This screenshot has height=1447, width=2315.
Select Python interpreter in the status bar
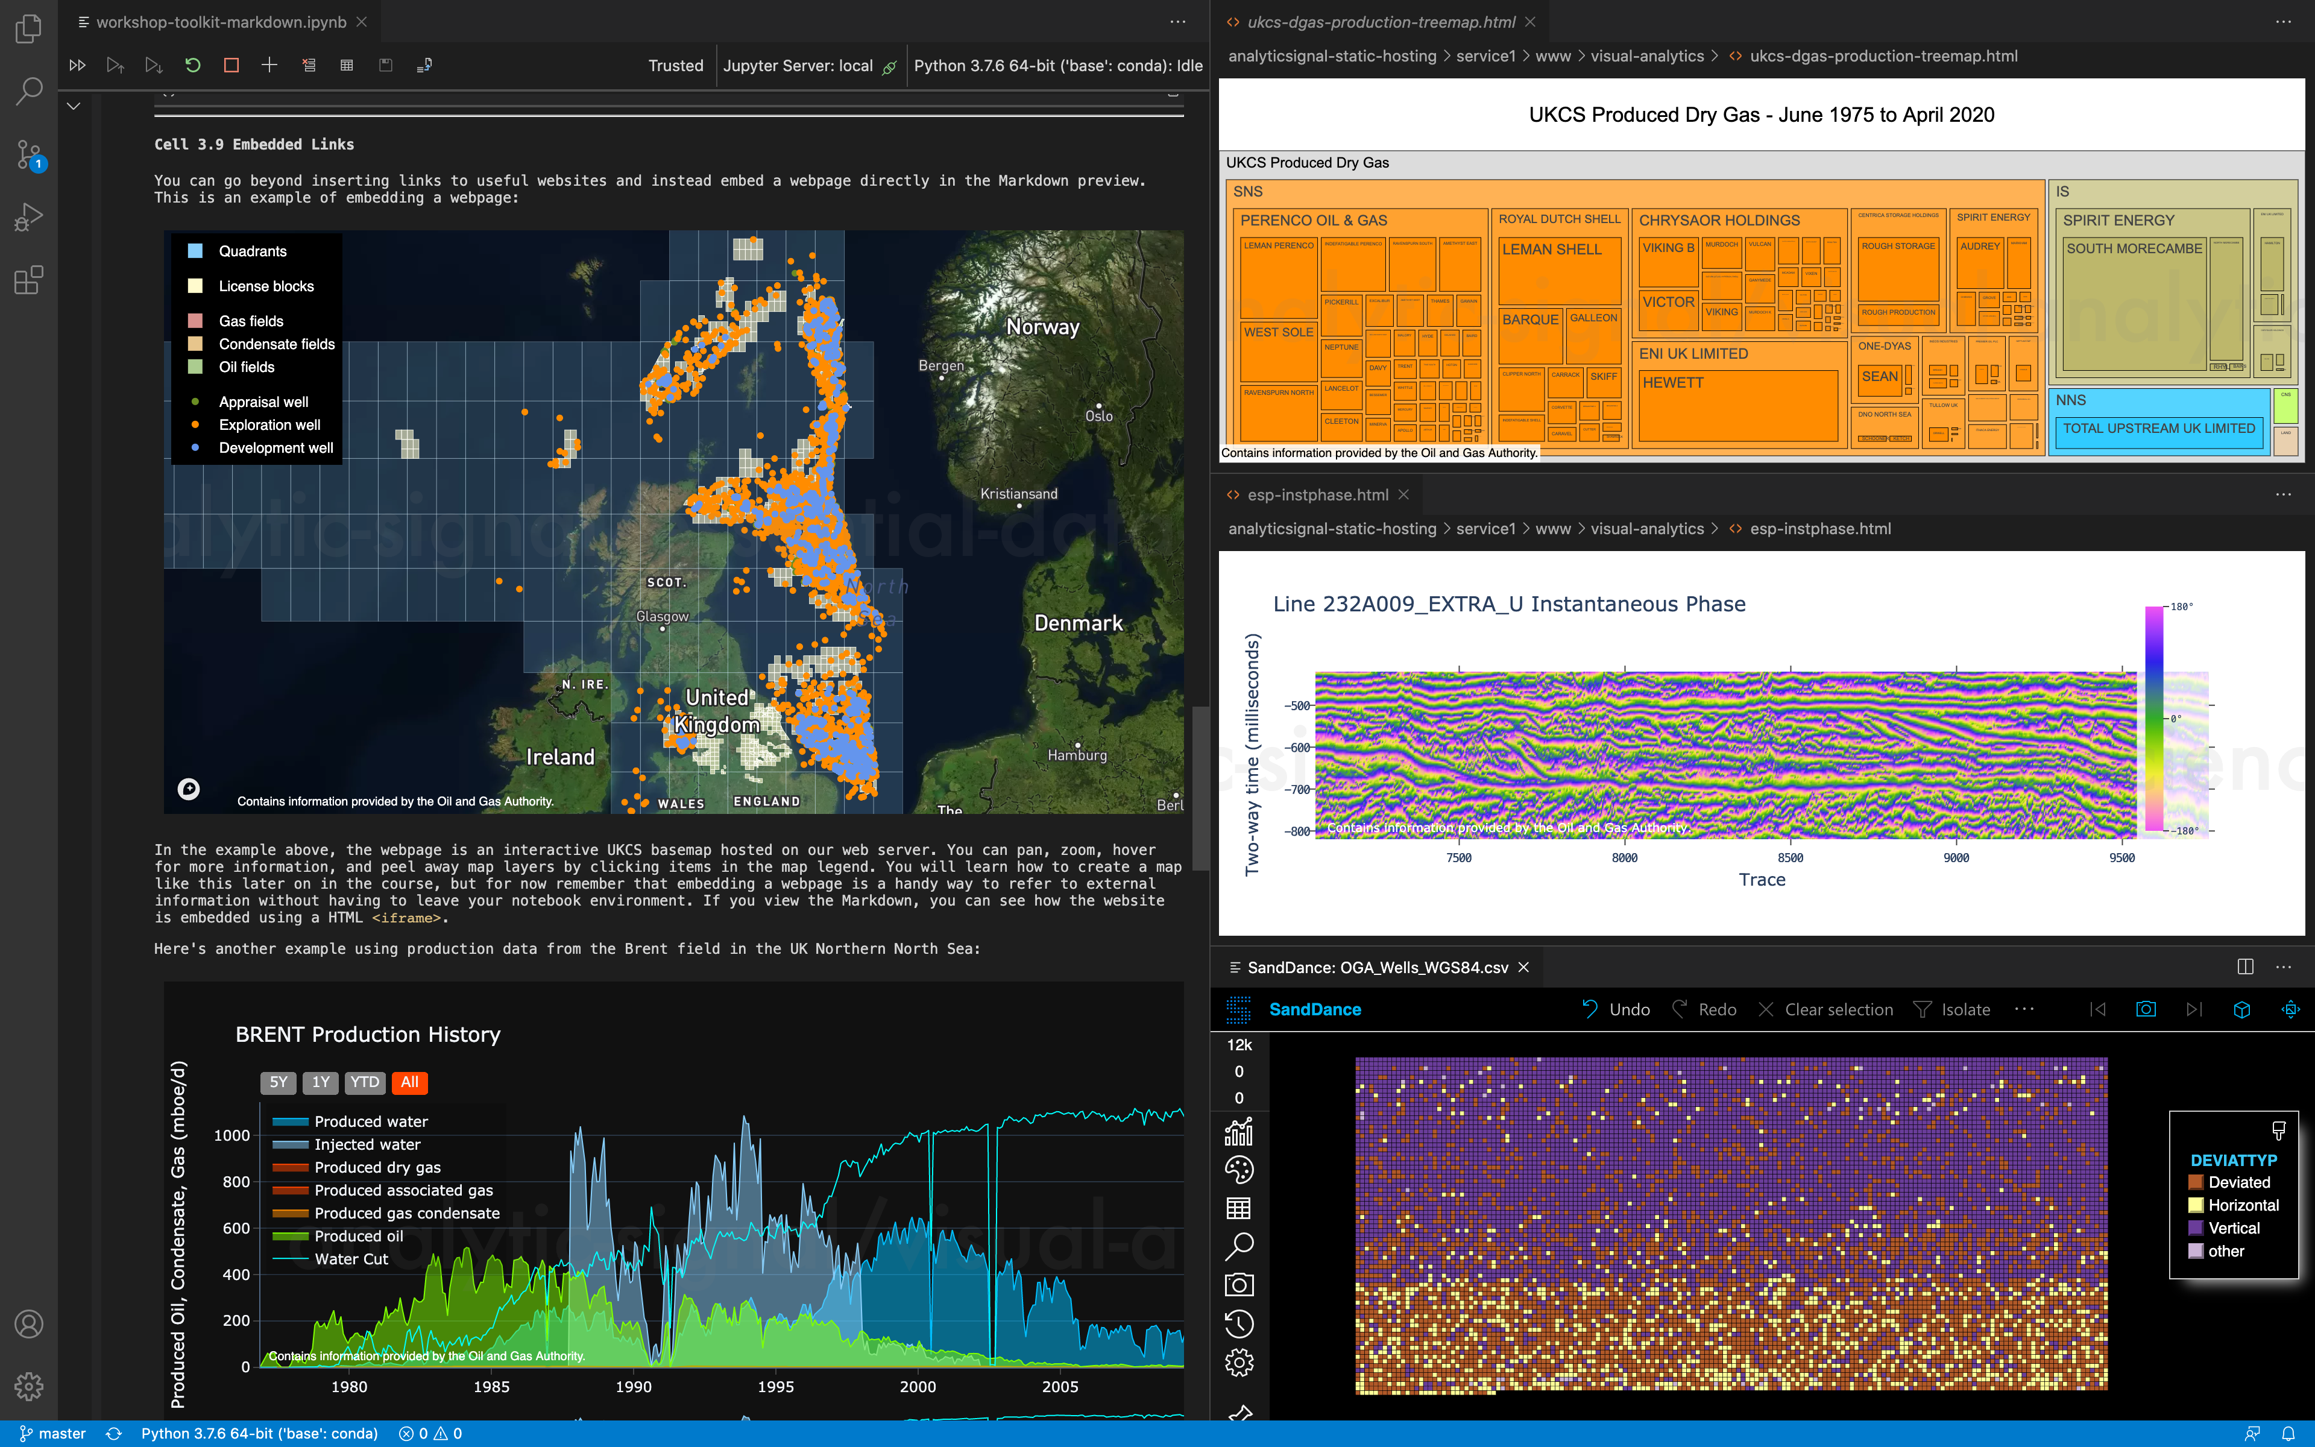(259, 1434)
